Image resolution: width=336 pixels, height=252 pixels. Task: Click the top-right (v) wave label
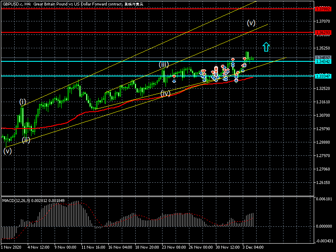pos(251,22)
